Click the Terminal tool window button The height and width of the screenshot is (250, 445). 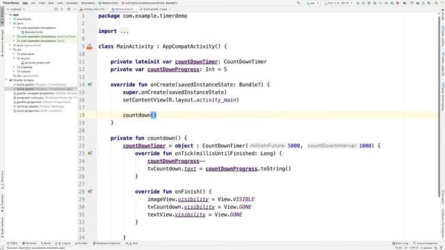[29, 243]
